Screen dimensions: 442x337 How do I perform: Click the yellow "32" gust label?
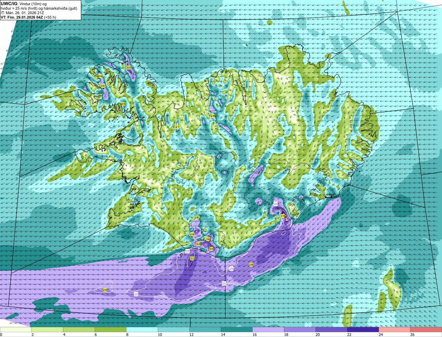pos(198,244)
